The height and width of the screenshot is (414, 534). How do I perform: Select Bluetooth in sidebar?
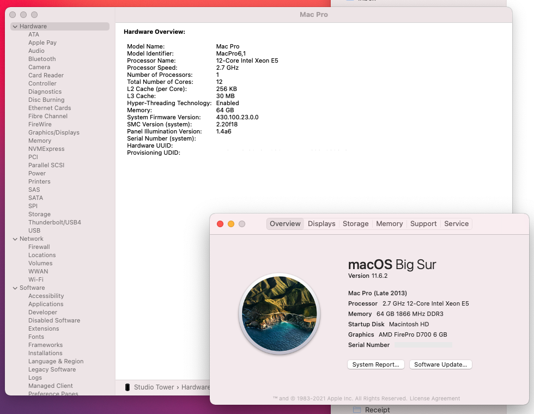pyautogui.click(x=42, y=59)
